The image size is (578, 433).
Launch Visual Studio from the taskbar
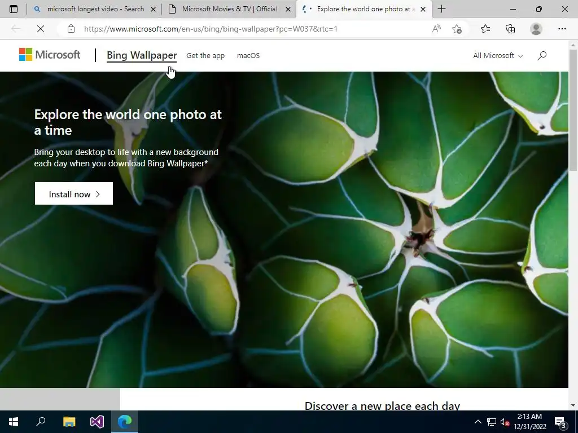coord(97,422)
